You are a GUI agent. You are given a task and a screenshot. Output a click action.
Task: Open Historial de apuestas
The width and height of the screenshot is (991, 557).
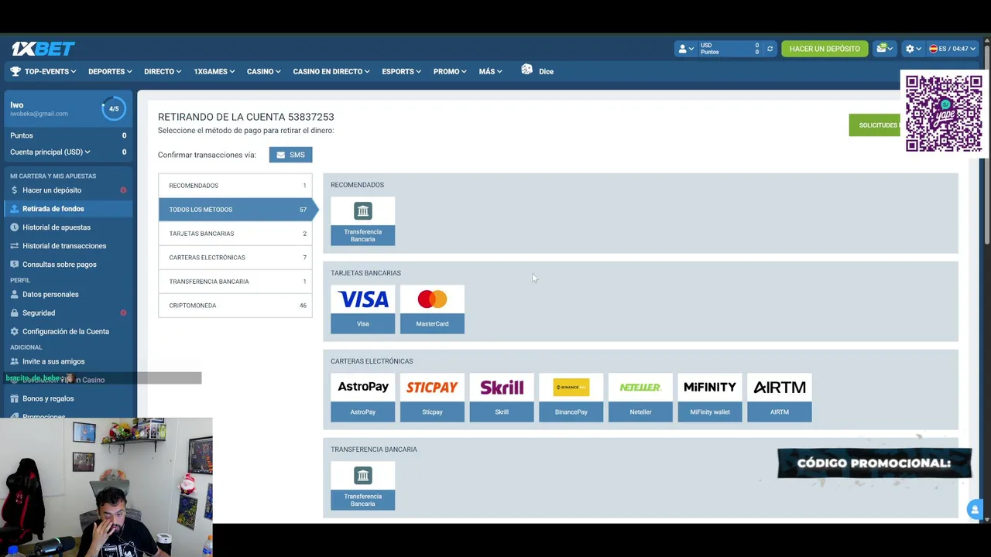pyautogui.click(x=68, y=227)
